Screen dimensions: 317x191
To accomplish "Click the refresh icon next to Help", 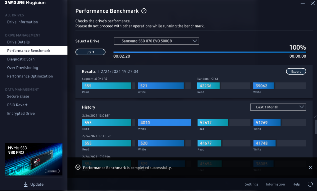I will pyautogui.click(x=310, y=184).
